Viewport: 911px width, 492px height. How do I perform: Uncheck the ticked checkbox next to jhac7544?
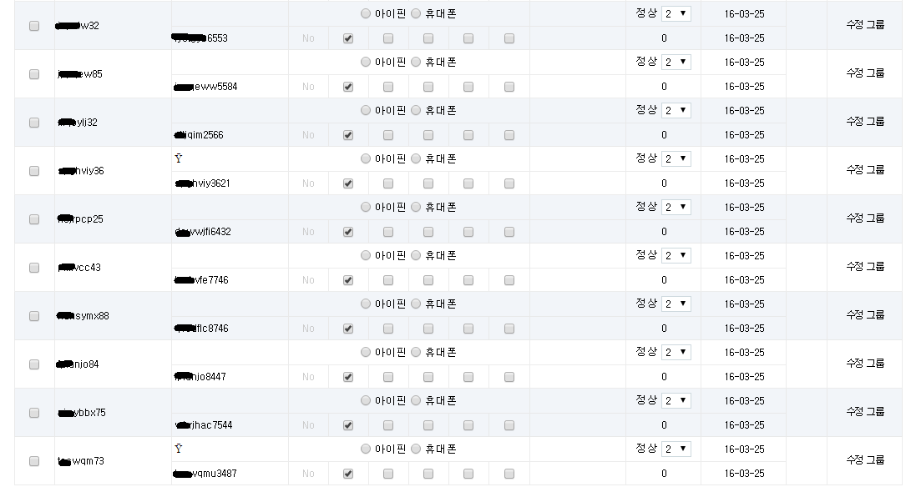[x=348, y=425]
